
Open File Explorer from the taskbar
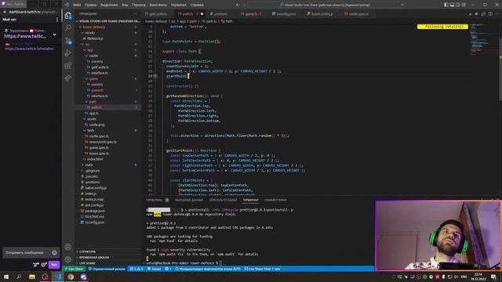coord(32,277)
